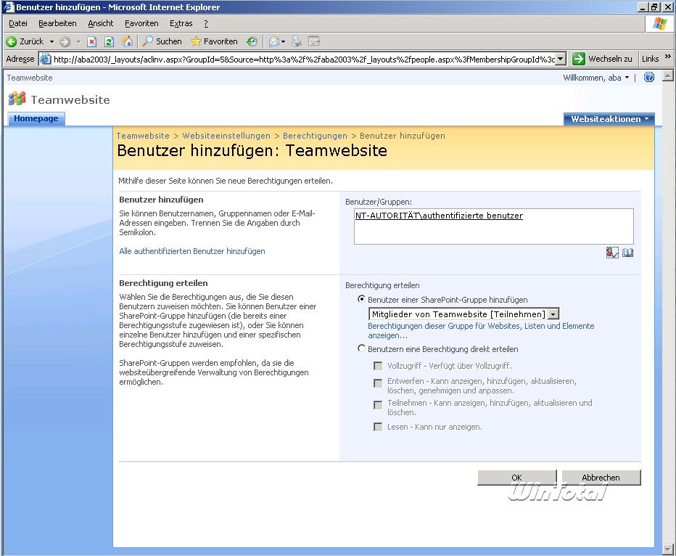Click the Stop loading icon in toolbar
This screenshot has height=556, width=676.
click(92, 41)
